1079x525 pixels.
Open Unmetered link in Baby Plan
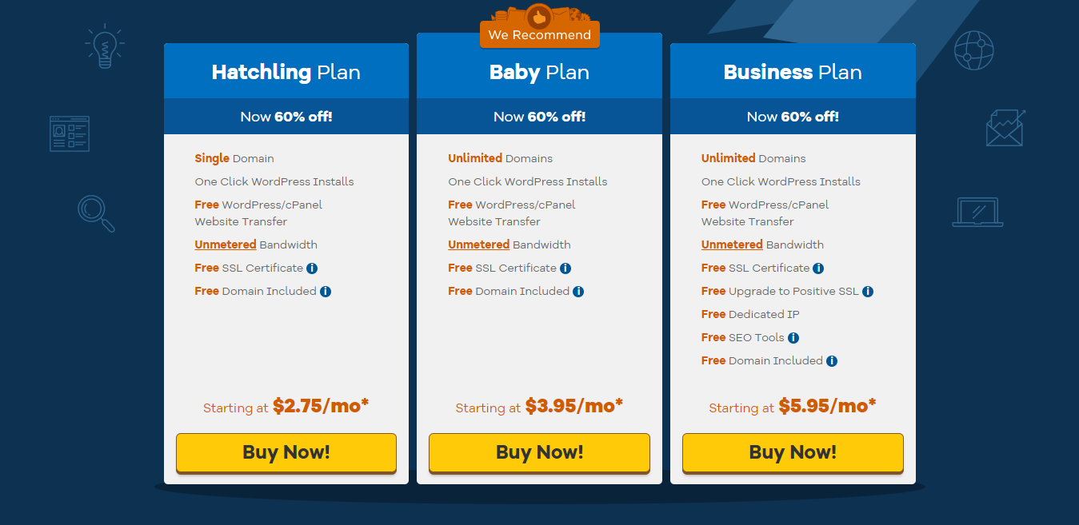(x=478, y=245)
